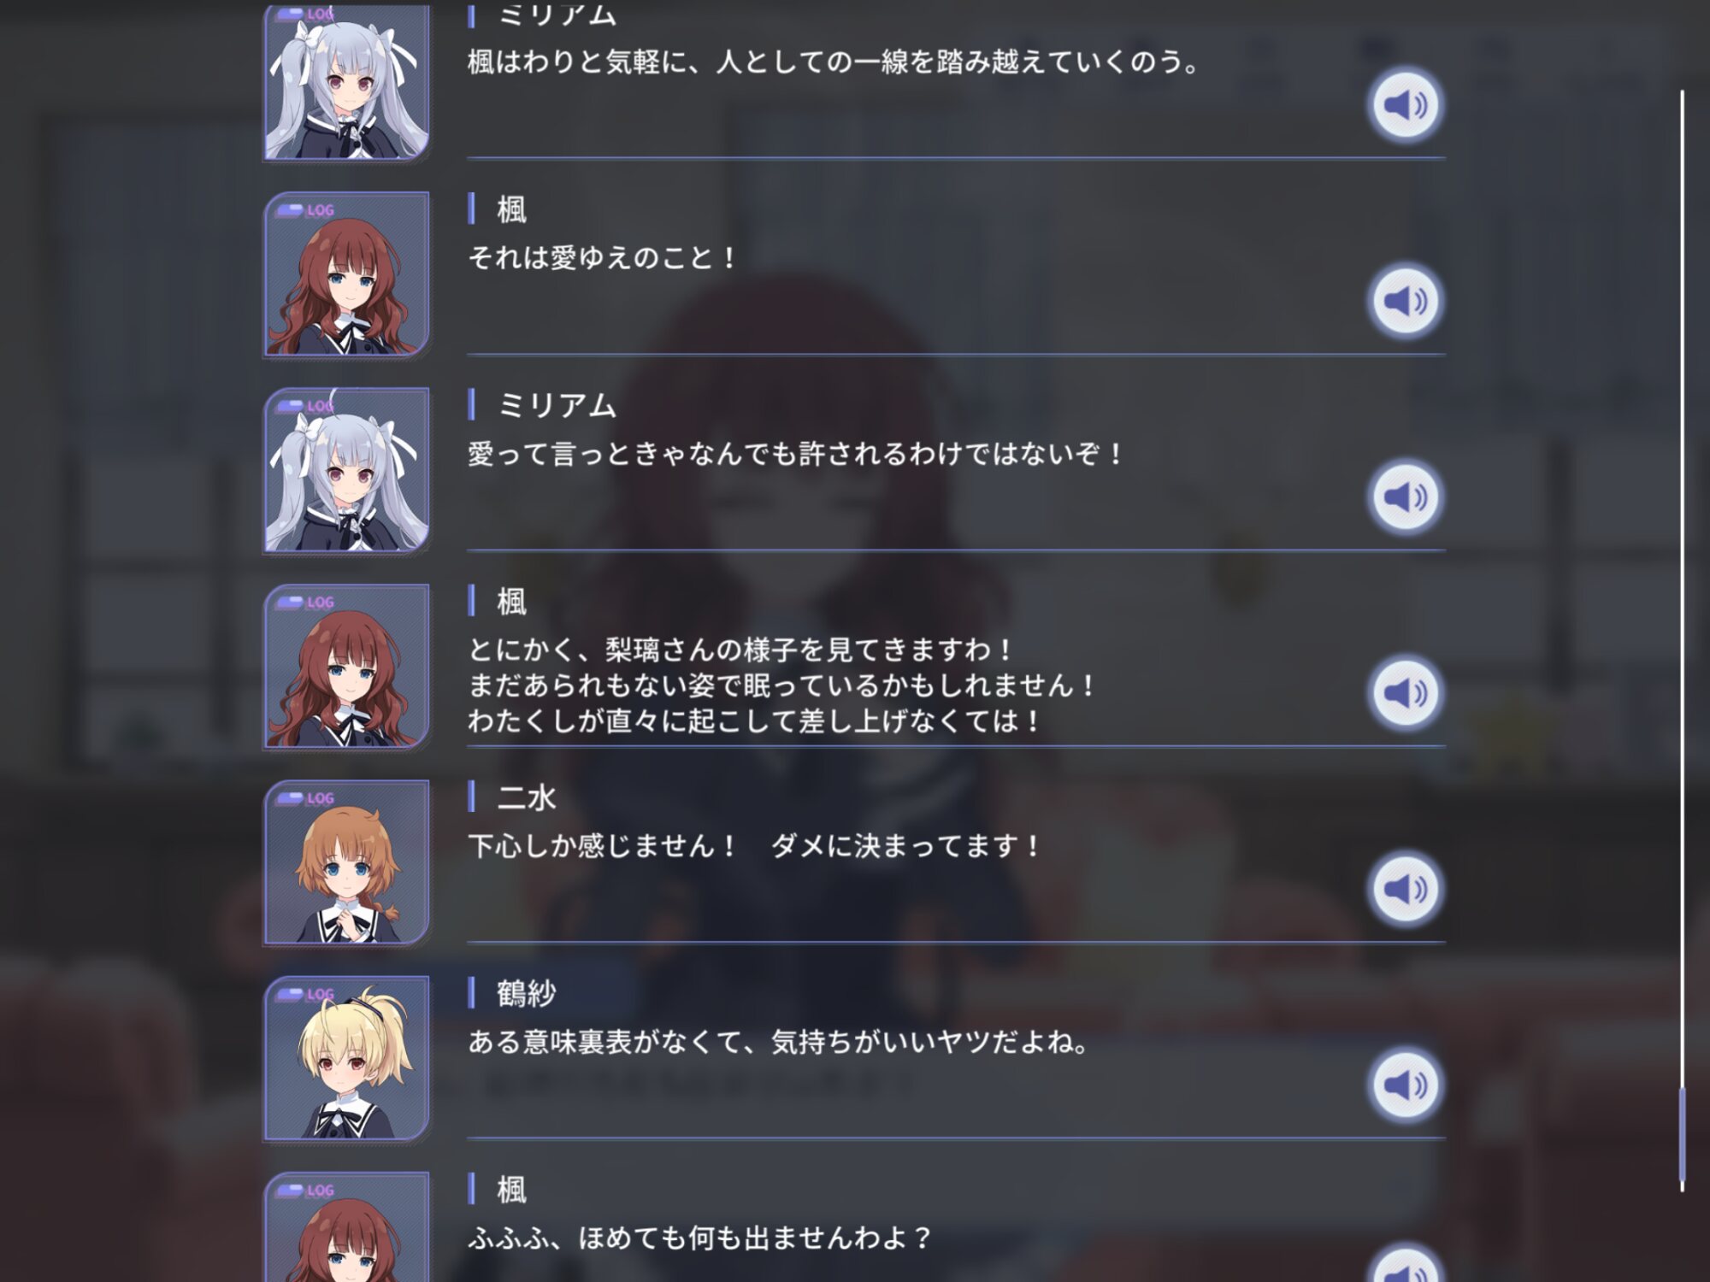The image size is (1710, 1282).
Task: Click the log scrollbar thumb
Action: (1682, 1132)
